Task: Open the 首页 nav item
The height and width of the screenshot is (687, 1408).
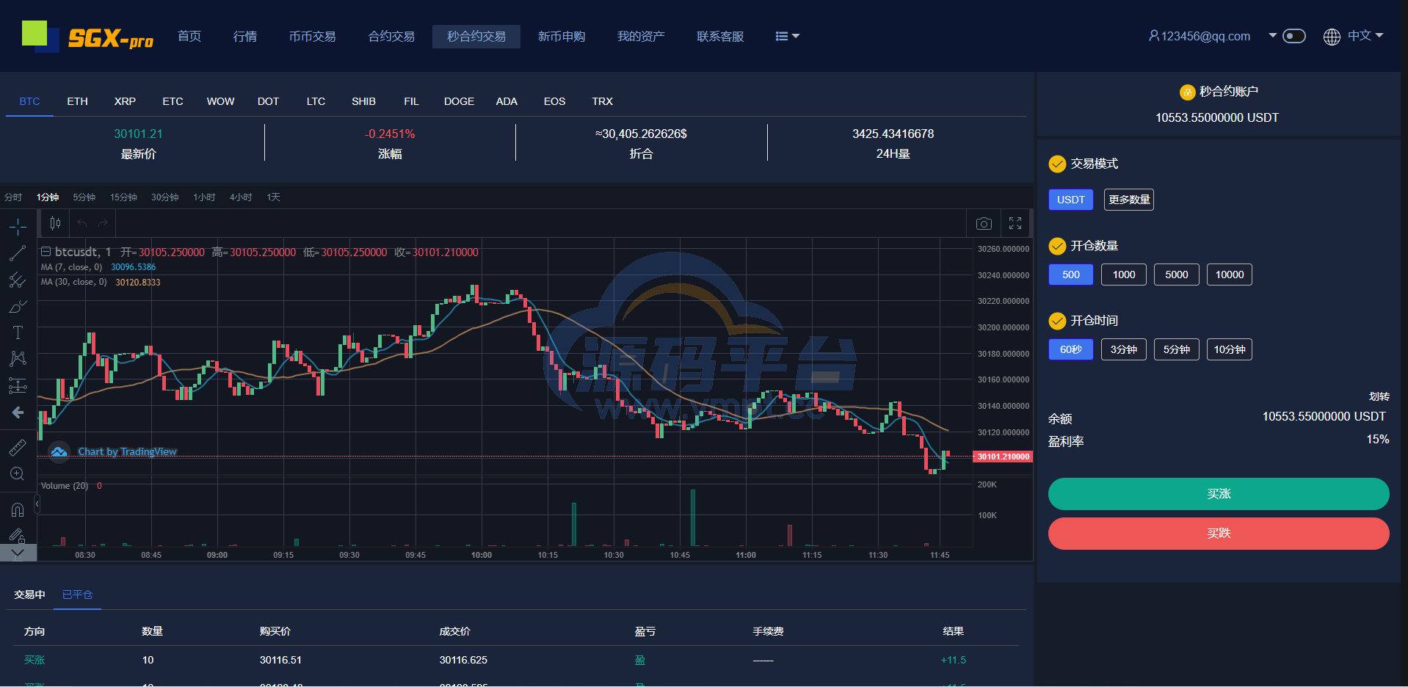Action: coord(189,36)
